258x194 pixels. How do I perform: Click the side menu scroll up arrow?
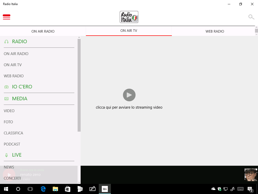[79, 37]
